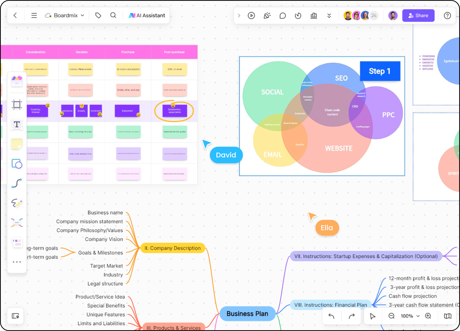The image size is (460, 331).
Task: Click the tag label icon
Action: [98, 15]
